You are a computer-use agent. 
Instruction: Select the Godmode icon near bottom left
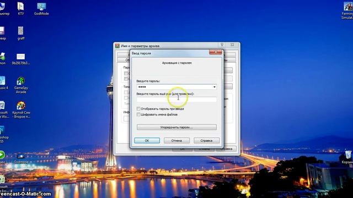click(21, 158)
